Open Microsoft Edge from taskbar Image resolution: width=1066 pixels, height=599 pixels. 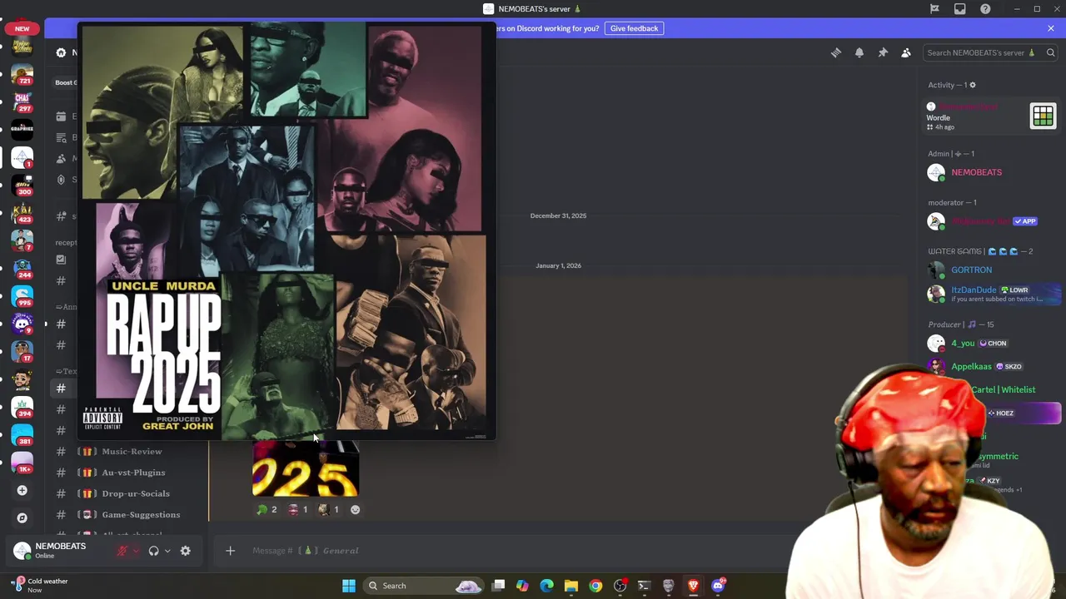pyautogui.click(x=546, y=586)
